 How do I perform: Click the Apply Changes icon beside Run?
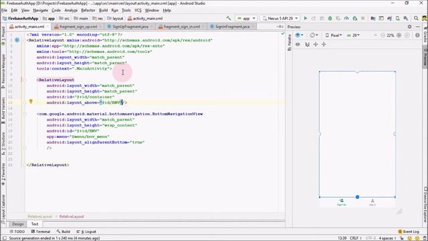coord(314,18)
